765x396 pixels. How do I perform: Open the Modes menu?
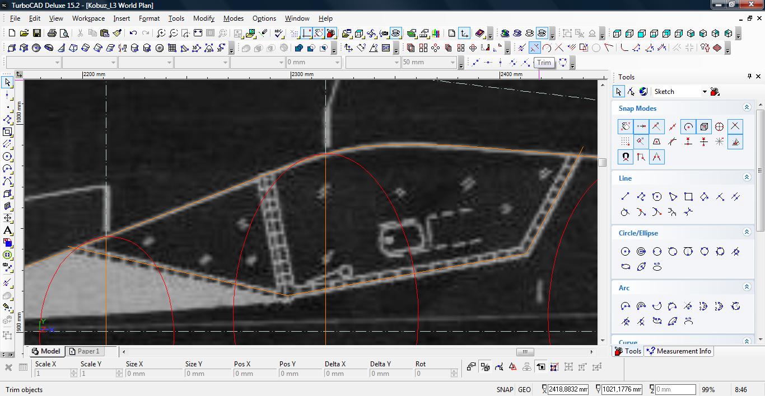[234, 18]
